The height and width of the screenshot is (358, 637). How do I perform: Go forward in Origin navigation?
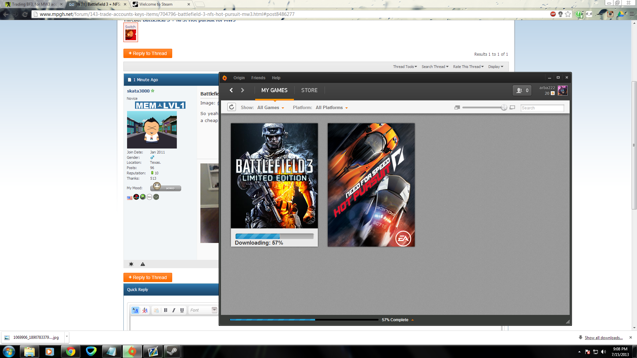(243, 90)
